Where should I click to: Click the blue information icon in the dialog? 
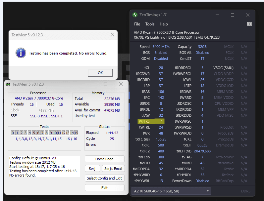[21, 53]
